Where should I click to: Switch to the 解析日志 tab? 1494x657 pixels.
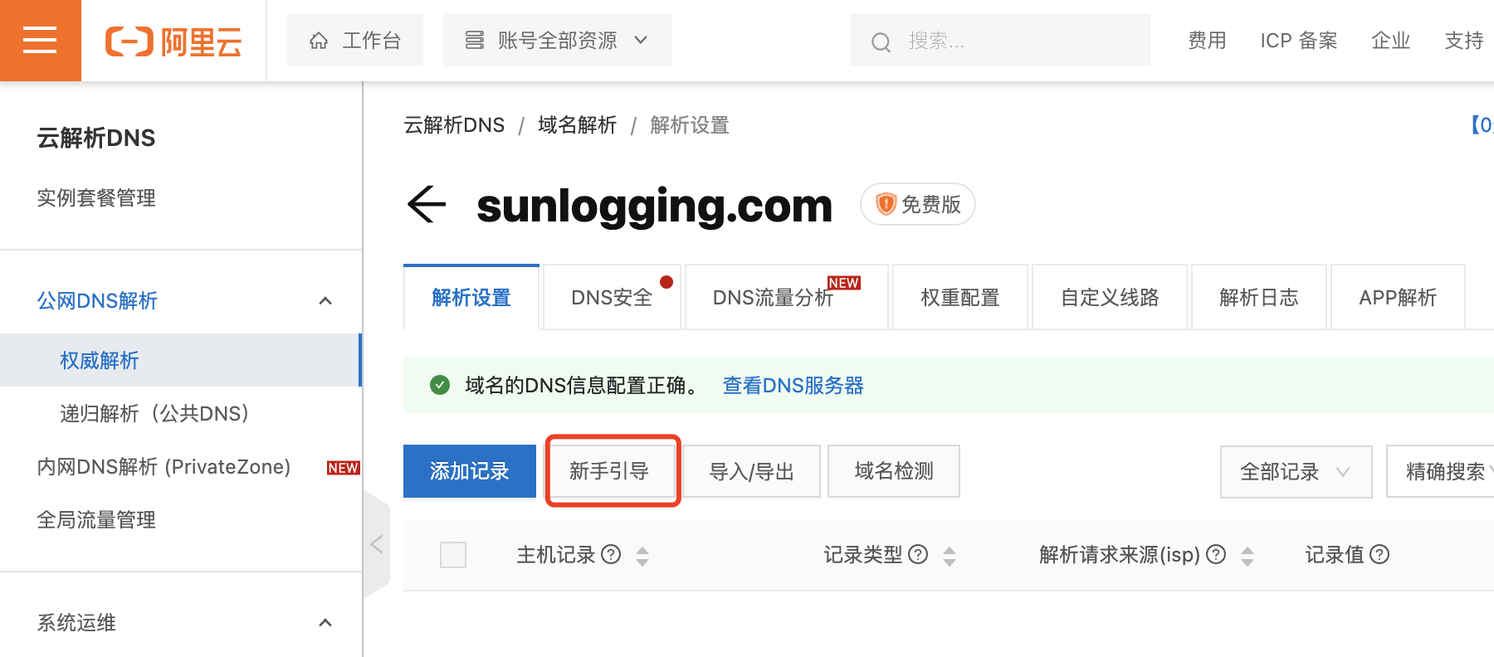click(1258, 297)
